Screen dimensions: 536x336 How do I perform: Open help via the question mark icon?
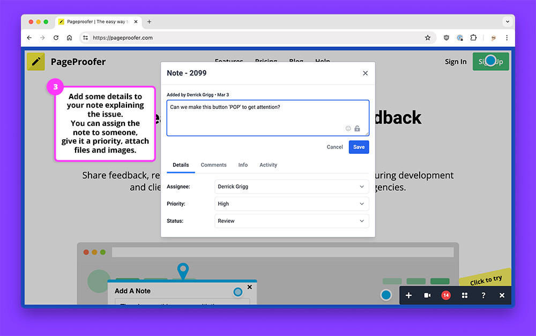click(x=483, y=295)
